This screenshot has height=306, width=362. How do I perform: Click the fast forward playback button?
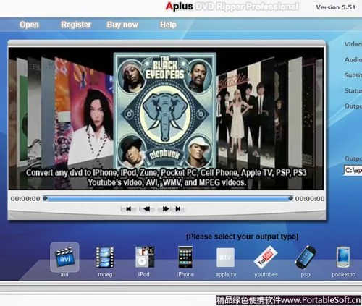point(165,209)
